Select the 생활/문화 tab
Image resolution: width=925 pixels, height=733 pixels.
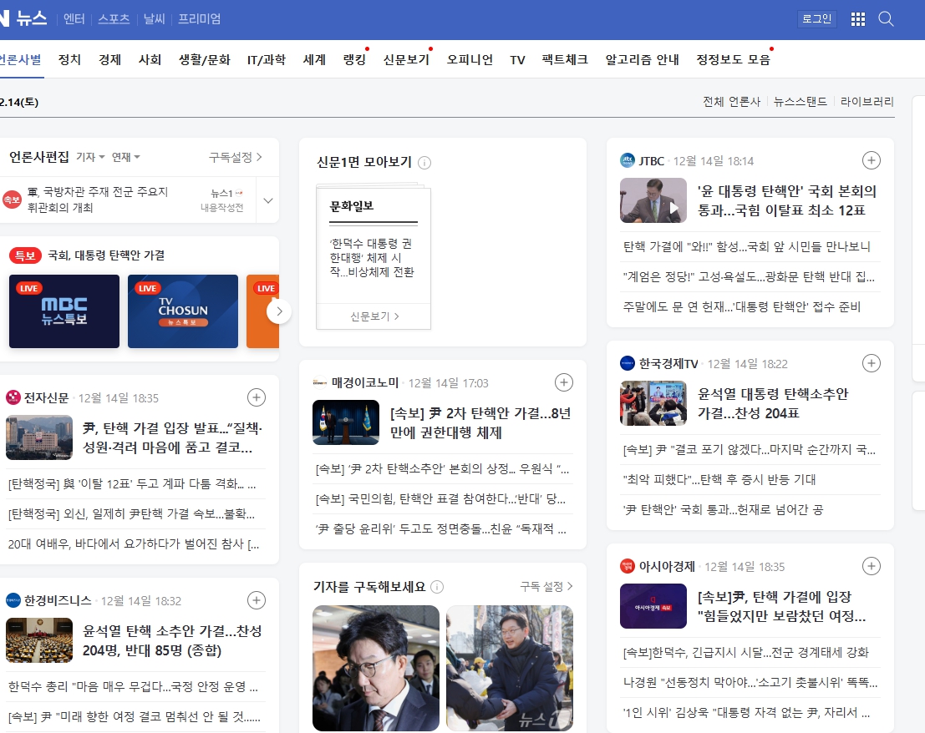[205, 59]
